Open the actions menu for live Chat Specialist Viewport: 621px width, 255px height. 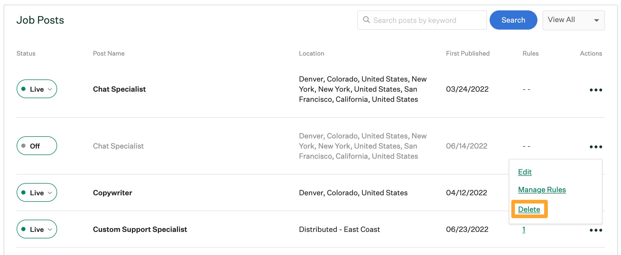(x=596, y=90)
